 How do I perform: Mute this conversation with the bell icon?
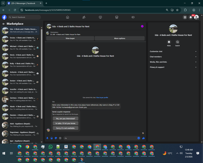(169, 42)
